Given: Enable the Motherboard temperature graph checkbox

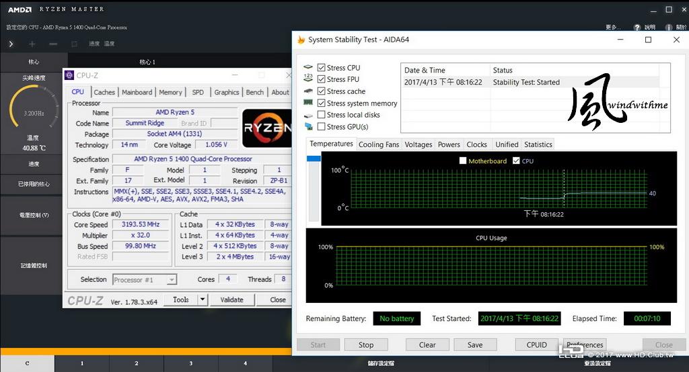Looking at the screenshot, I should [x=463, y=160].
